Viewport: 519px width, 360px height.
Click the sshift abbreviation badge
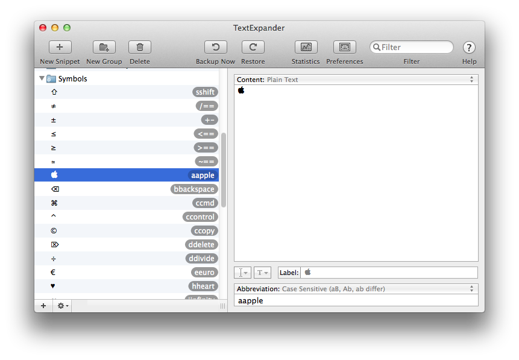coord(205,92)
